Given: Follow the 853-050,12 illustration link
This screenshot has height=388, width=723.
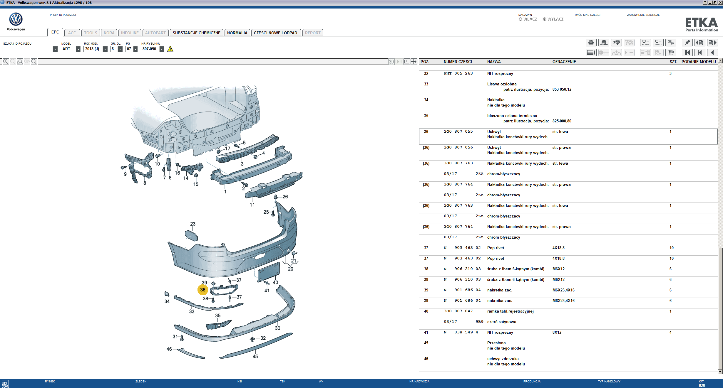Looking at the screenshot, I should [562, 90].
